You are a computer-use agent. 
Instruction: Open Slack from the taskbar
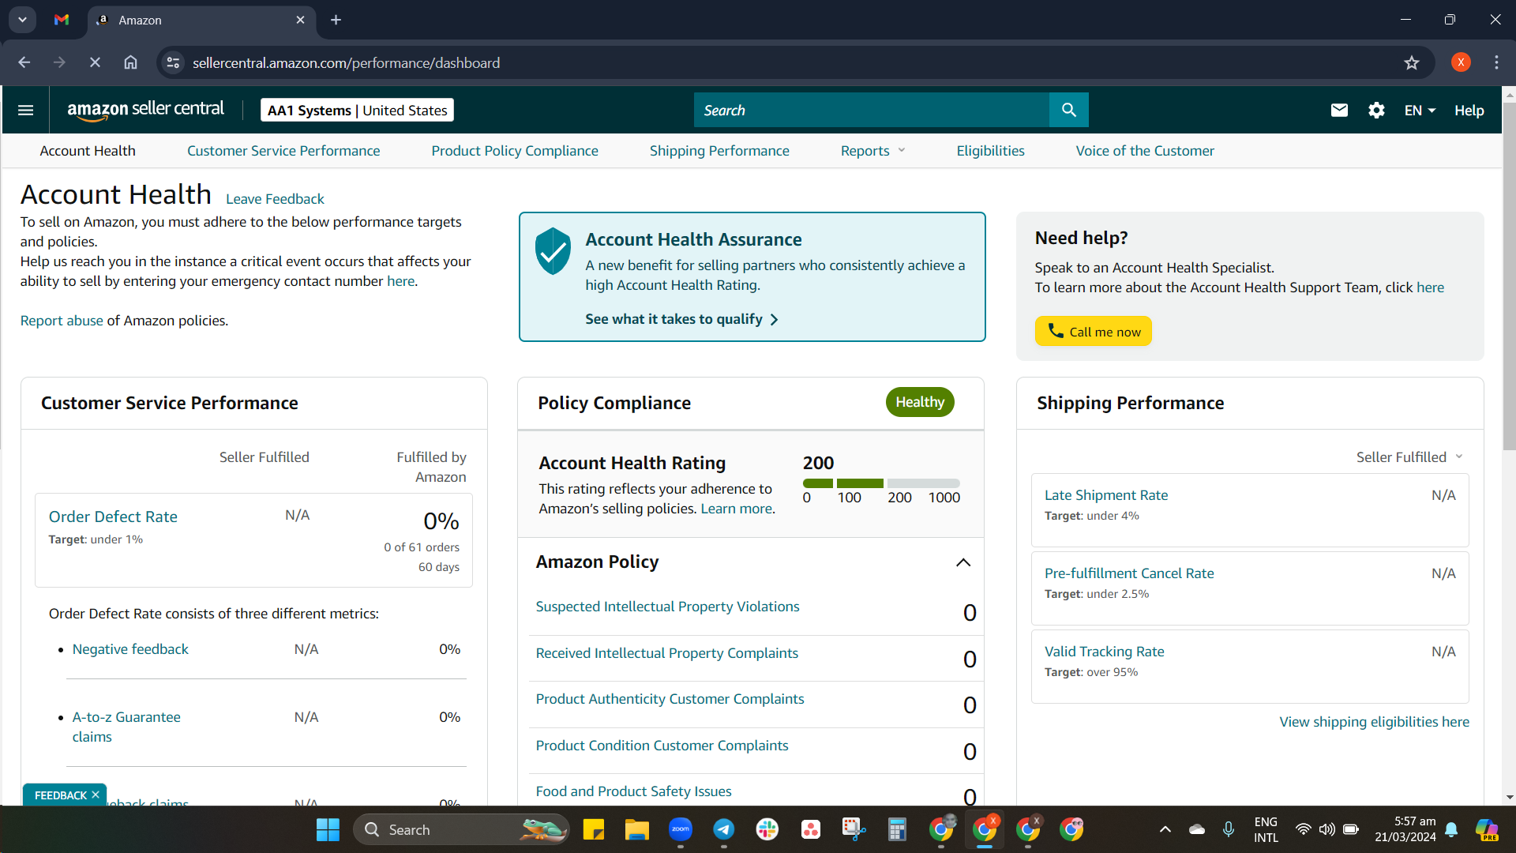click(x=767, y=829)
